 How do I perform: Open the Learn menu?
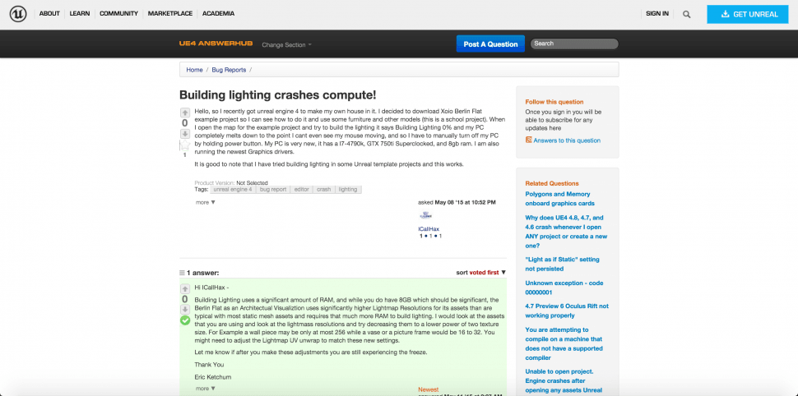coord(80,14)
